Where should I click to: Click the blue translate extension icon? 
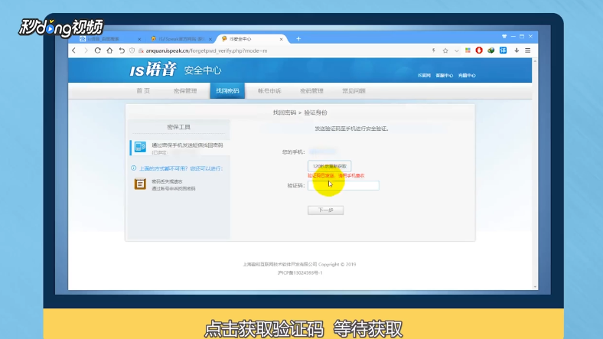coord(503,51)
